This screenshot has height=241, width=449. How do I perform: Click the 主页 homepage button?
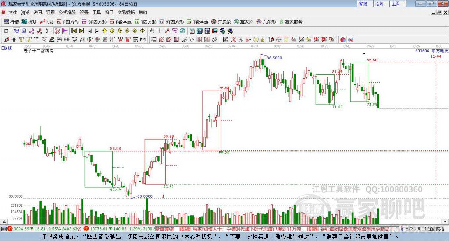[398, 3]
